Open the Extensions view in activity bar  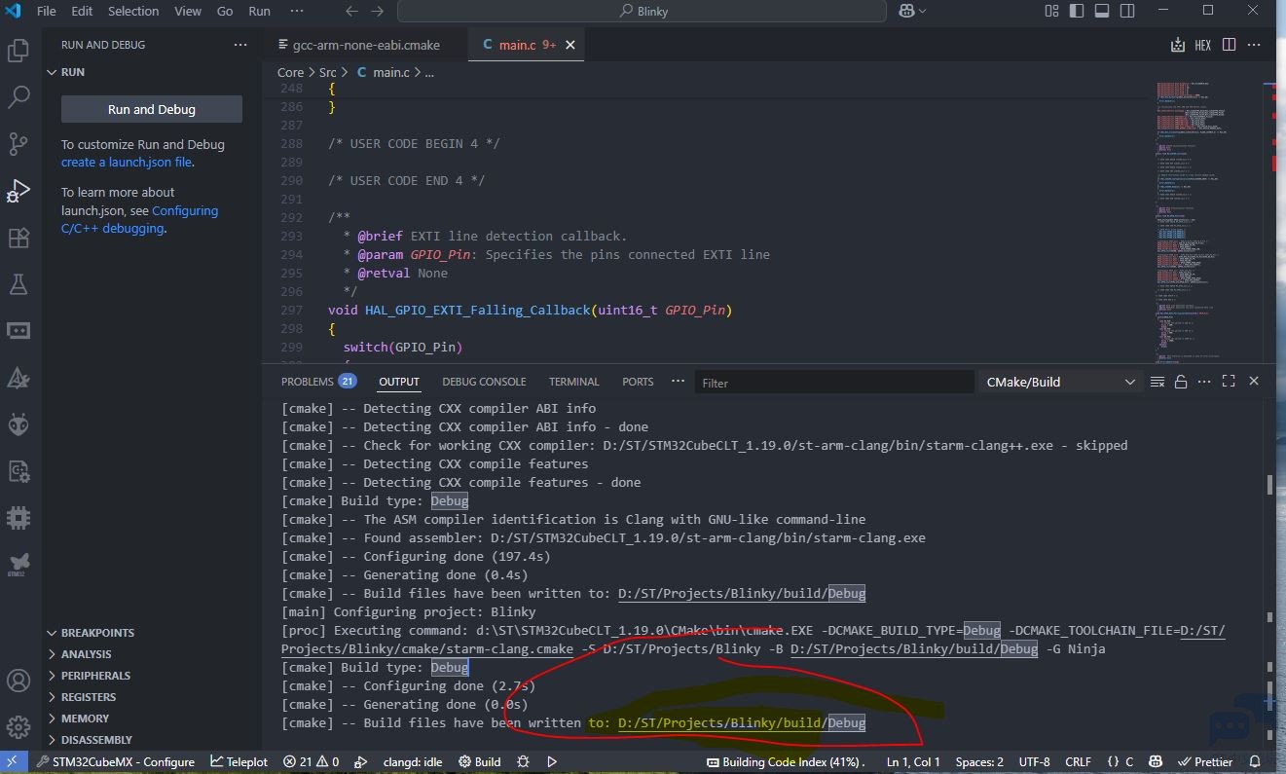[x=18, y=238]
